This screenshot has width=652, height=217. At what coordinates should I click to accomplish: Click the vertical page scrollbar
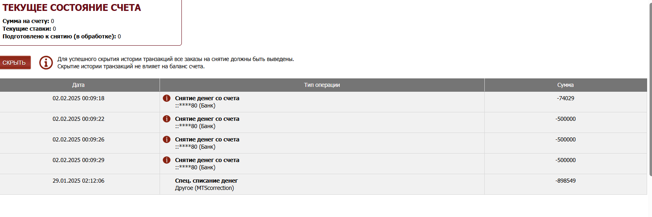click(x=650, y=89)
